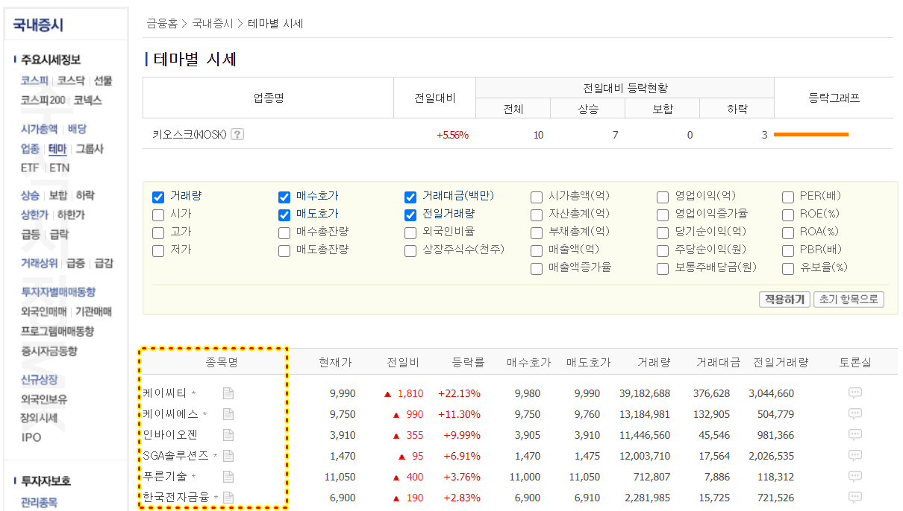Image resolution: width=903 pixels, height=511 pixels.
Task: Click the 적용하기 button
Action: coord(784,299)
